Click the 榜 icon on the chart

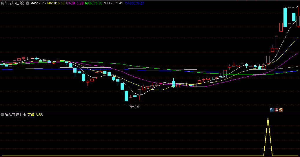pos(281,110)
